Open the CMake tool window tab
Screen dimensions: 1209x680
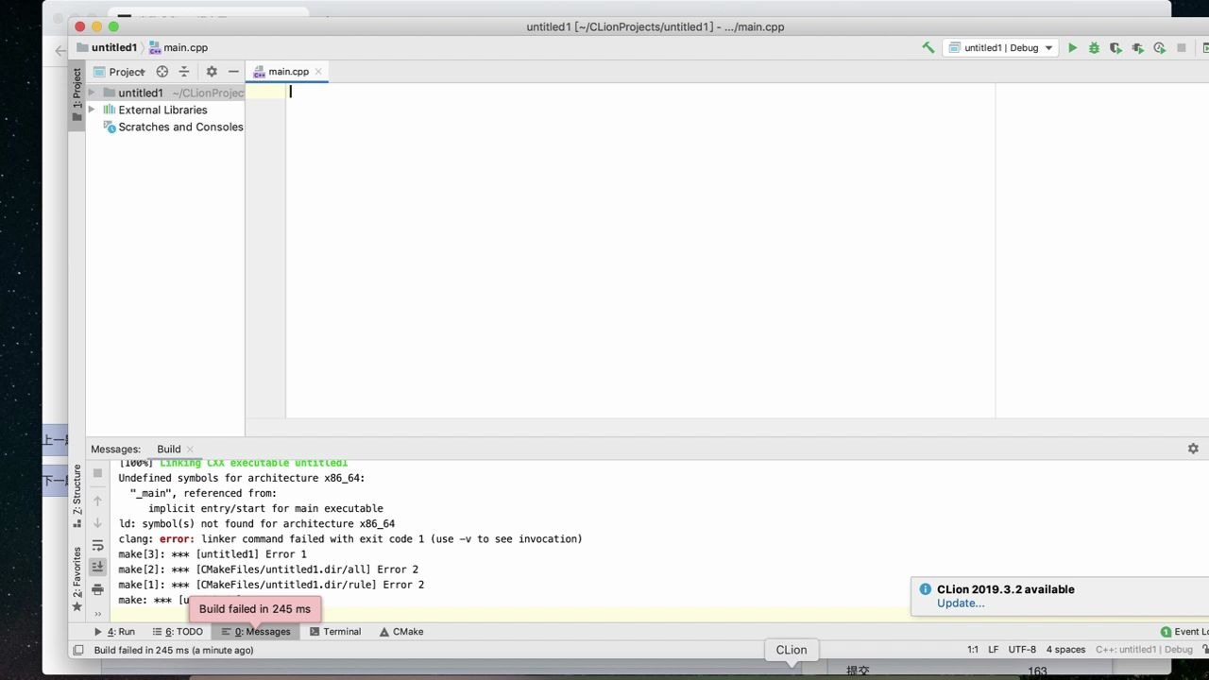point(401,631)
